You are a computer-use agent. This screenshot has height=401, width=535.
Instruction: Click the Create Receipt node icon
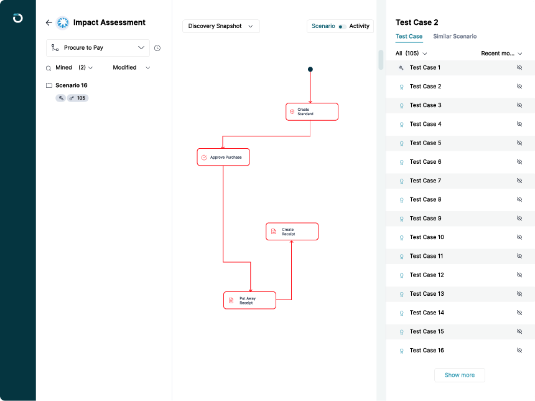coord(273,232)
